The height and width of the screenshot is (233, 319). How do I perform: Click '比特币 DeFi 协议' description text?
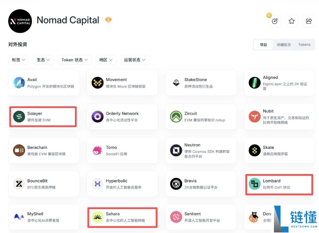click(276, 187)
